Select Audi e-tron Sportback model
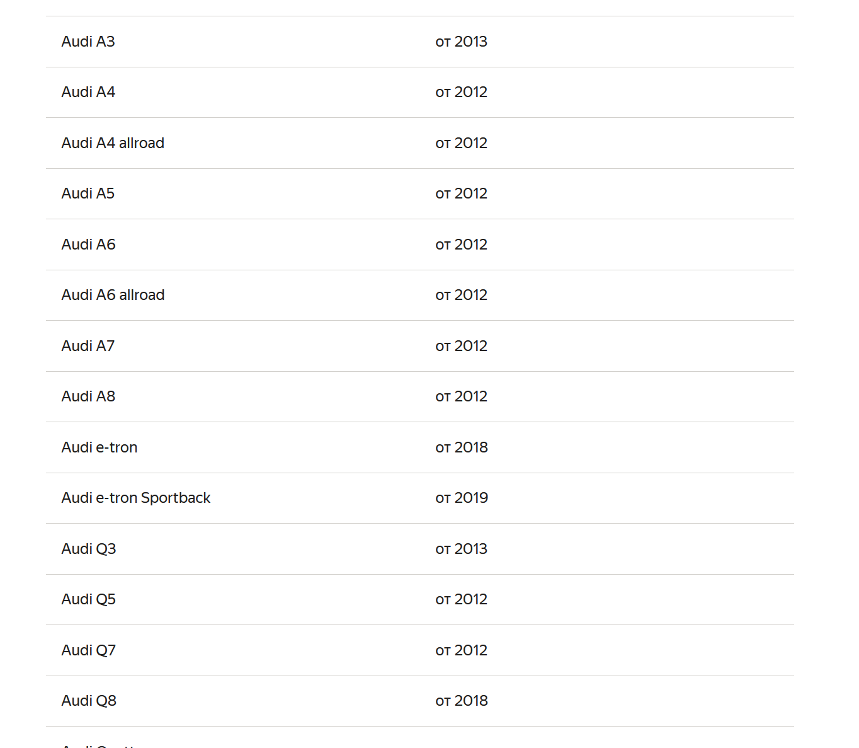Image resolution: width=859 pixels, height=748 pixels. click(x=136, y=498)
